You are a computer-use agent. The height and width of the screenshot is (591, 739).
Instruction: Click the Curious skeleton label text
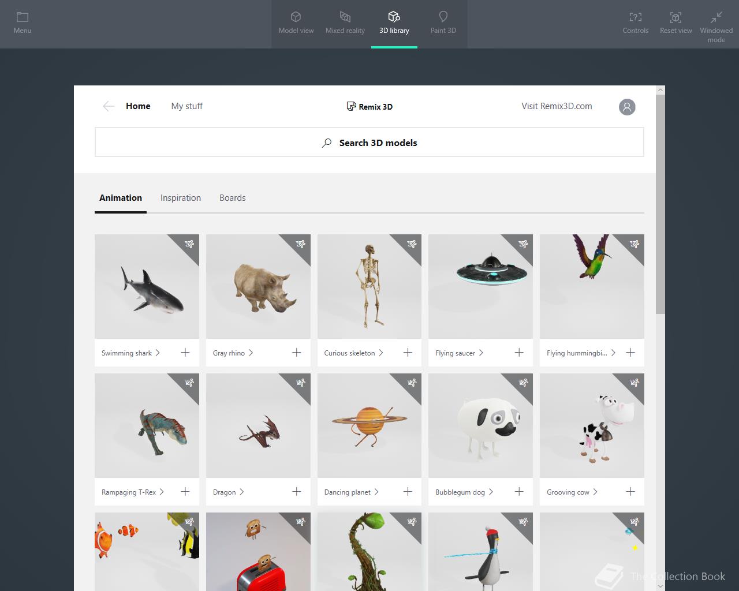(x=349, y=353)
